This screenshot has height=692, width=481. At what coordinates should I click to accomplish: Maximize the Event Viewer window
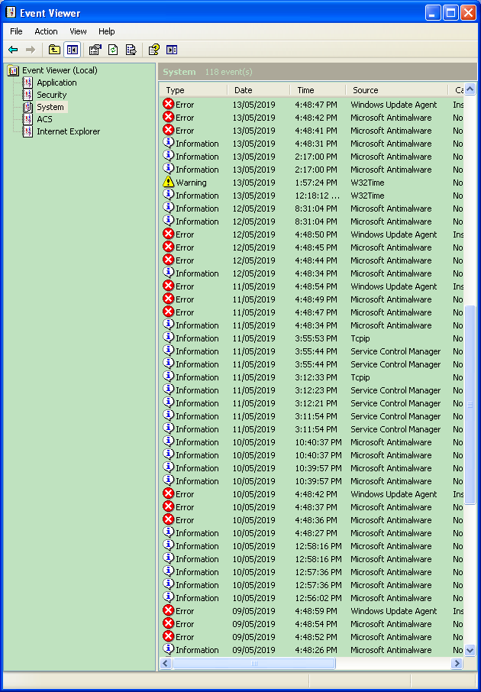tap(450, 13)
